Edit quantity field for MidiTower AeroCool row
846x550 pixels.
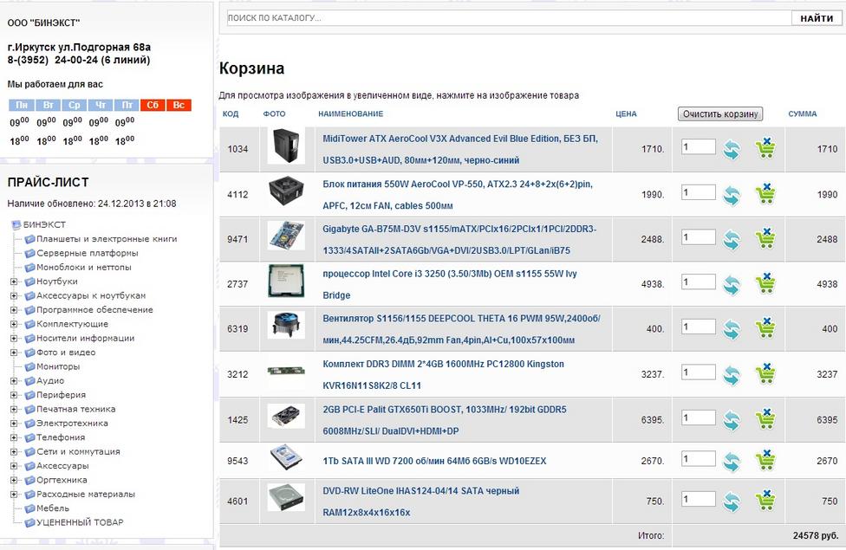pyautogui.click(x=698, y=146)
